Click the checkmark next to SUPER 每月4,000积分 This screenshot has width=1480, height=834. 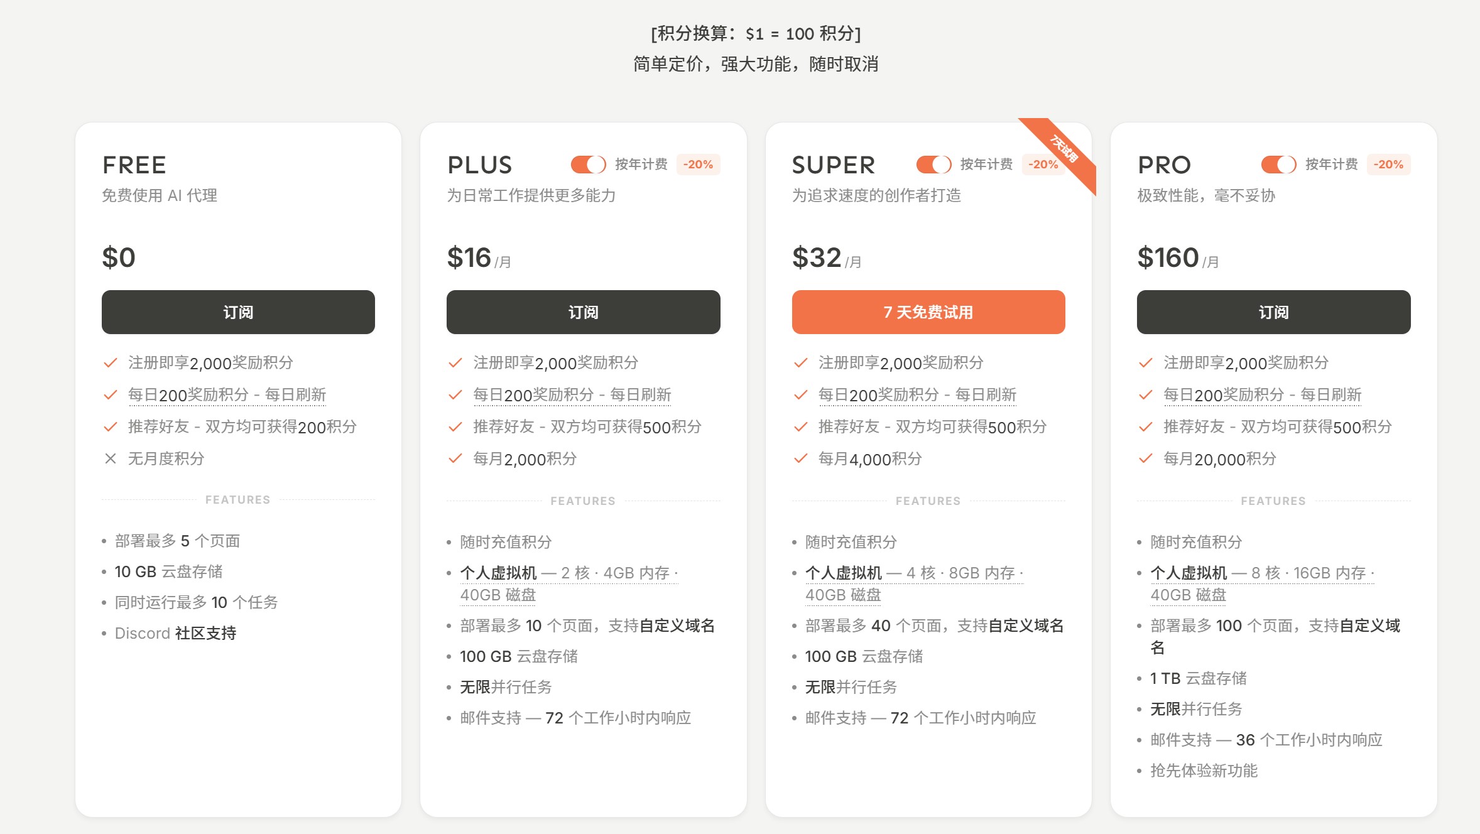[x=800, y=459]
